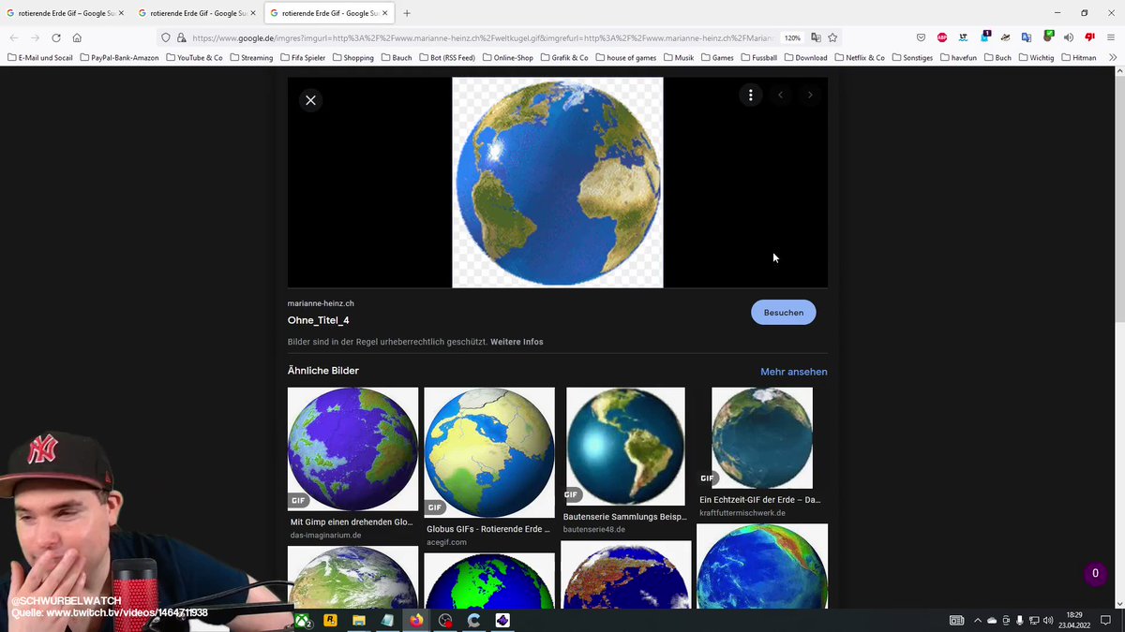
Task: Open the E-Mail und Socail bookmark folder
Action: [x=40, y=57]
